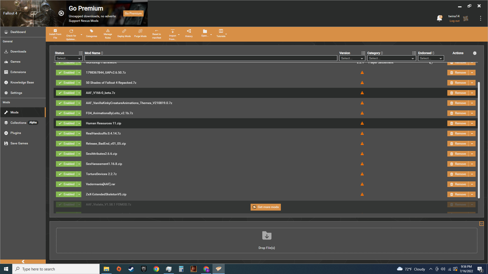Image resolution: width=488 pixels, height=274 pixels.
Task: Open the notifications bell
Action: click(x=439, y=18)
